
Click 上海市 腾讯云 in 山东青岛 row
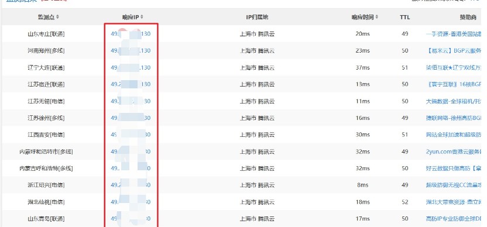pyautogui.click(x=257, y=219)
